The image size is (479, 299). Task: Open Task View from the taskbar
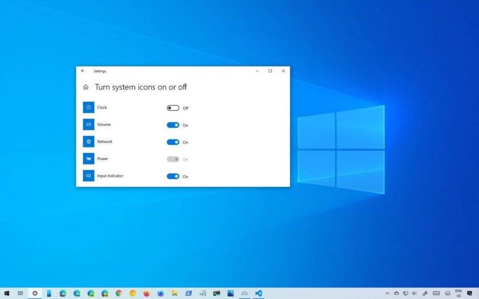(21, 293)
